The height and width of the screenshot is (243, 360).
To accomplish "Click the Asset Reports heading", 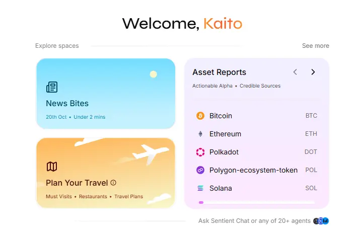I will point(219,72).
